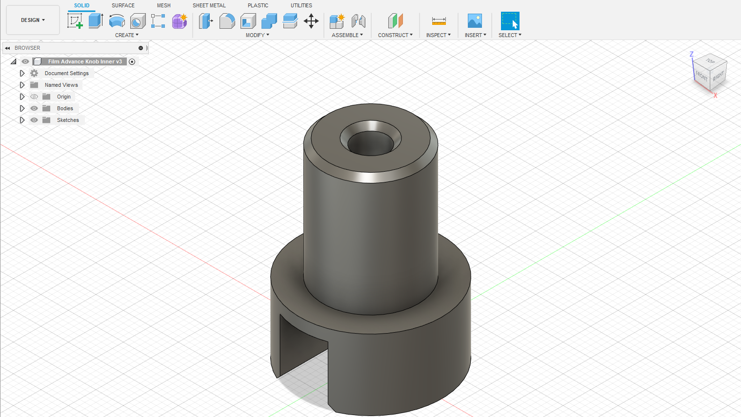Open the CREATE dropdown menu
741x417 pixels.
[x=127, y=35]
